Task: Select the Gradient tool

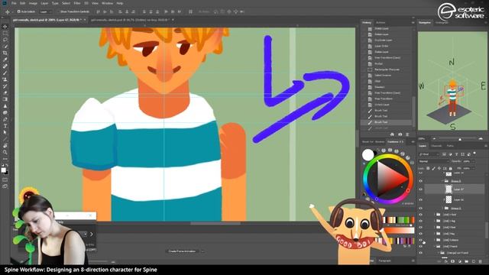Action: (5, 99)
